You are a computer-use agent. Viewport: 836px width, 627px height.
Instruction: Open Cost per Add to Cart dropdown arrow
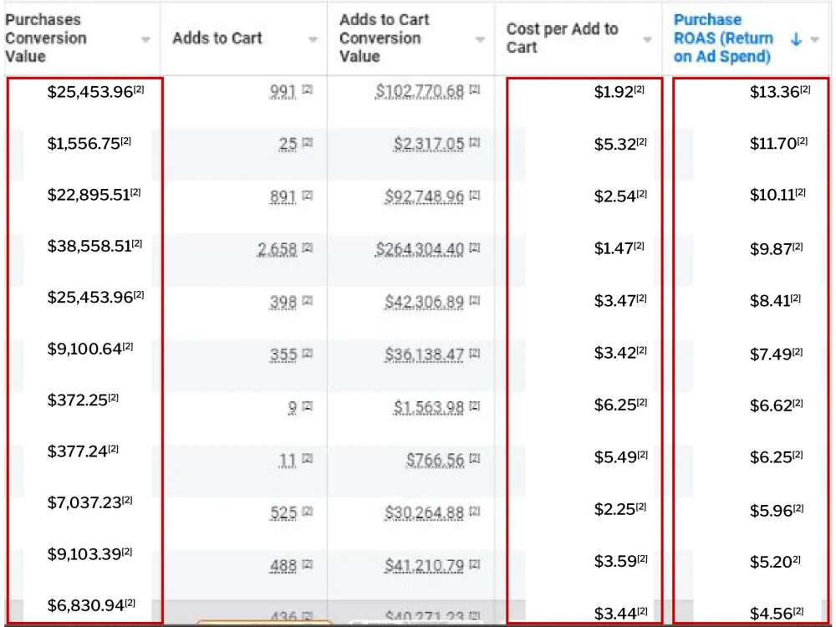click(647, 39)
